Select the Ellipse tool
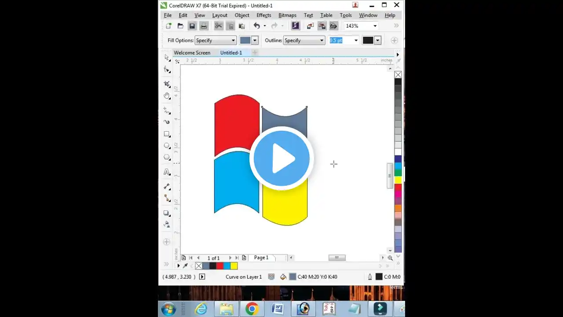The height and width of the screenshot is (317, 563). coord(167,145)
